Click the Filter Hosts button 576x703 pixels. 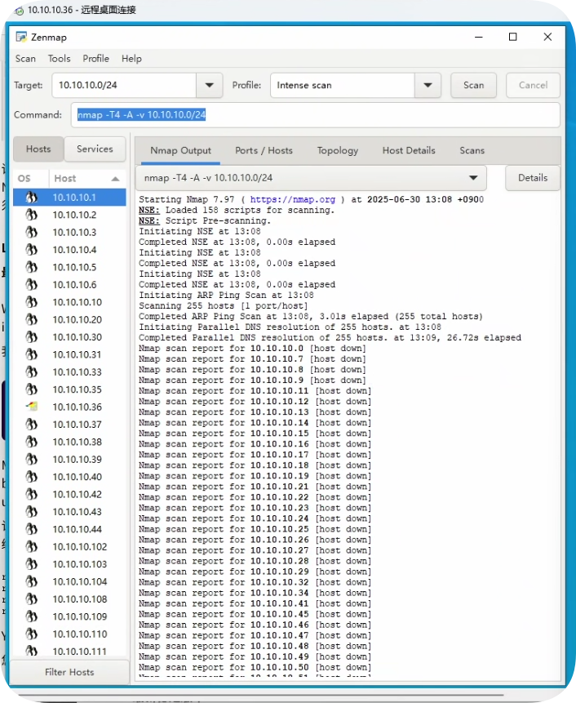pos(69,672)
